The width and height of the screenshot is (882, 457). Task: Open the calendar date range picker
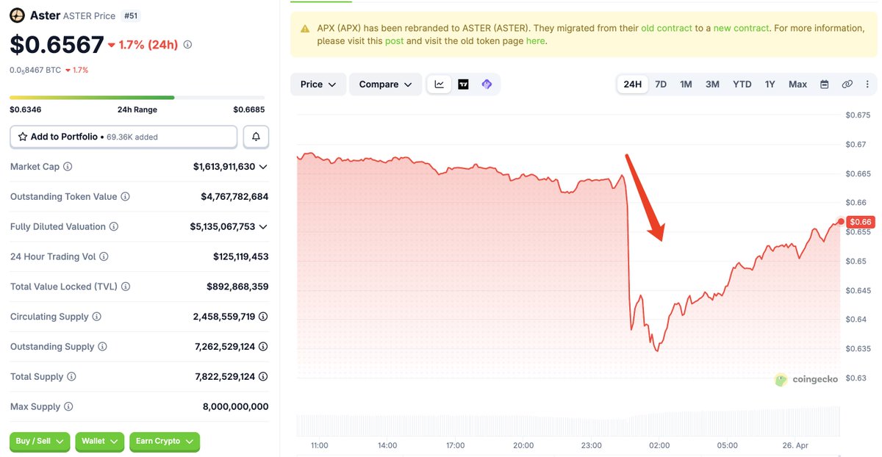click(x=825, y=84)
